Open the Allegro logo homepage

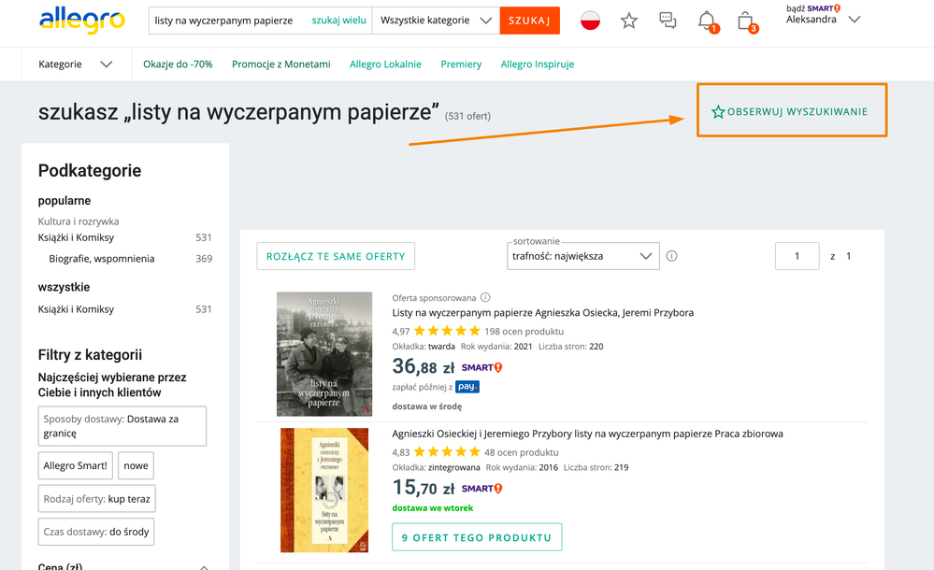(x=82, y=21)
